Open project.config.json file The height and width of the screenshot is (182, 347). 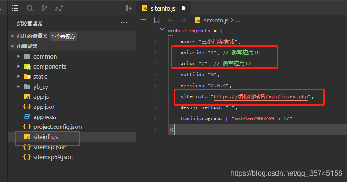(58, 127)
